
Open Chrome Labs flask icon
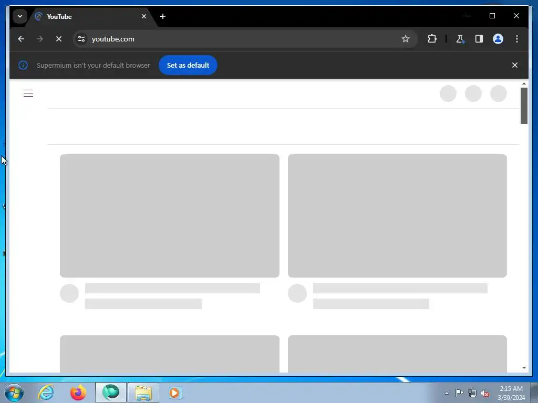460,39
